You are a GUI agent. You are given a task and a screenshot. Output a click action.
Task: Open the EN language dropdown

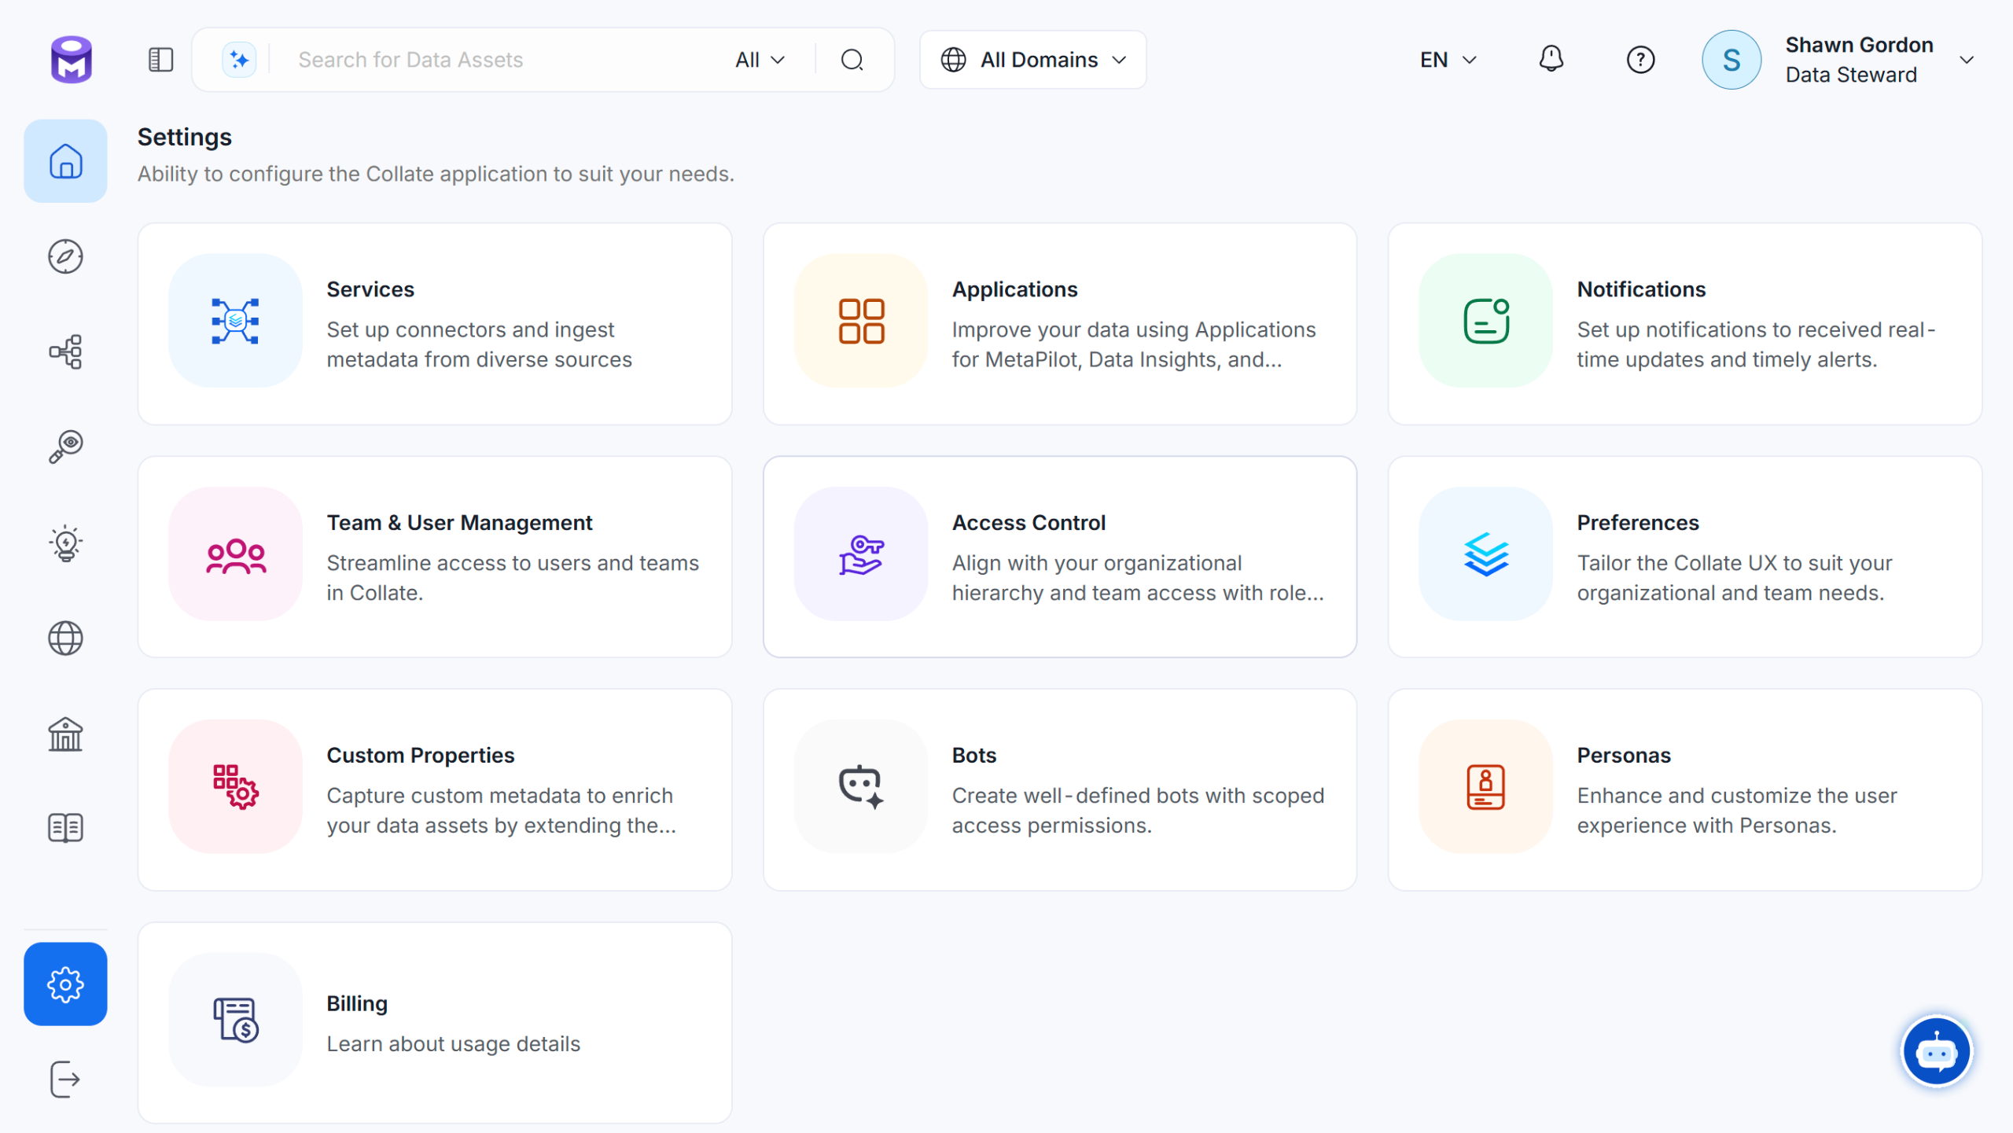click(1448, 60)
